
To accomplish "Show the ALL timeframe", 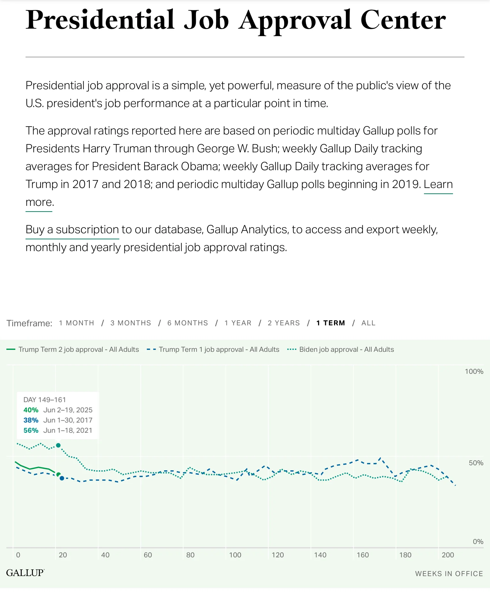I will coord(368,323).
